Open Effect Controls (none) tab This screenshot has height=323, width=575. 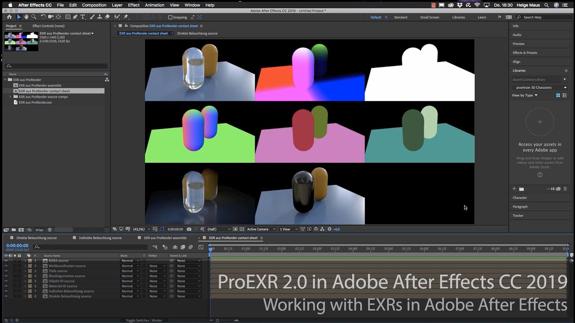[48, 26]
